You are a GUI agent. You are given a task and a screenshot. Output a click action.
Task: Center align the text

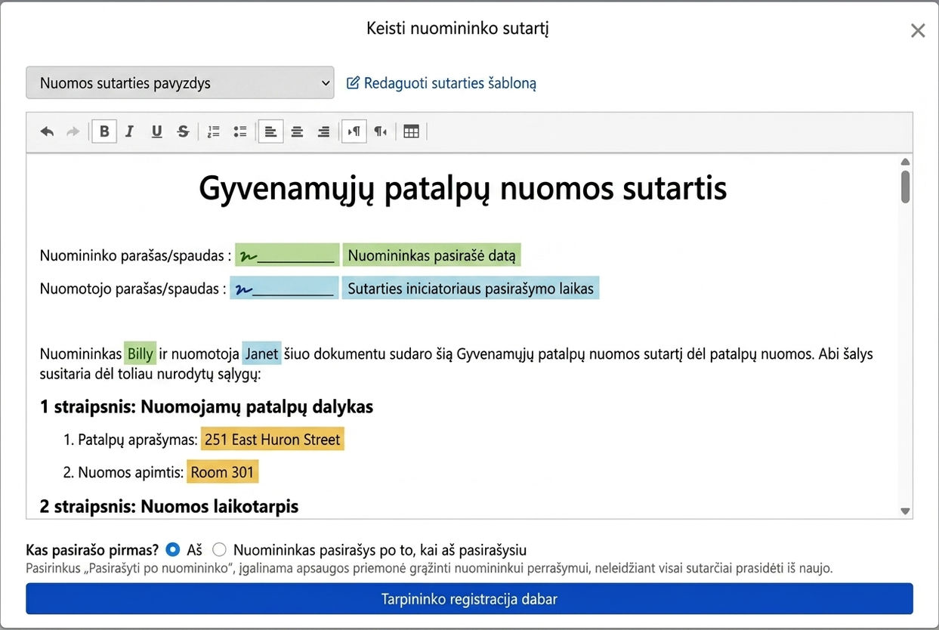pos(298,131)
